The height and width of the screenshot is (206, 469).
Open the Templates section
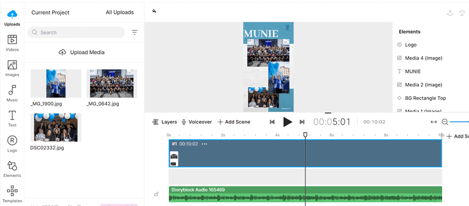(12, 194)
